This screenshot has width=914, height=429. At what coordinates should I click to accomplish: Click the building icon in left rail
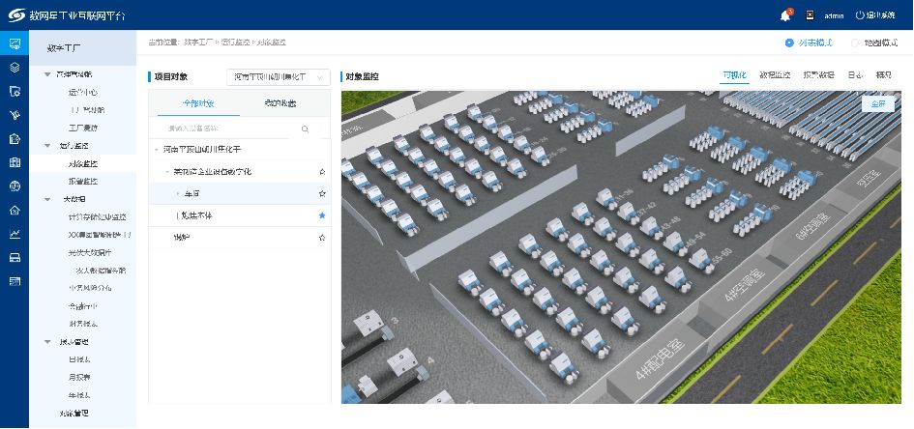click(x=15, y=162)
